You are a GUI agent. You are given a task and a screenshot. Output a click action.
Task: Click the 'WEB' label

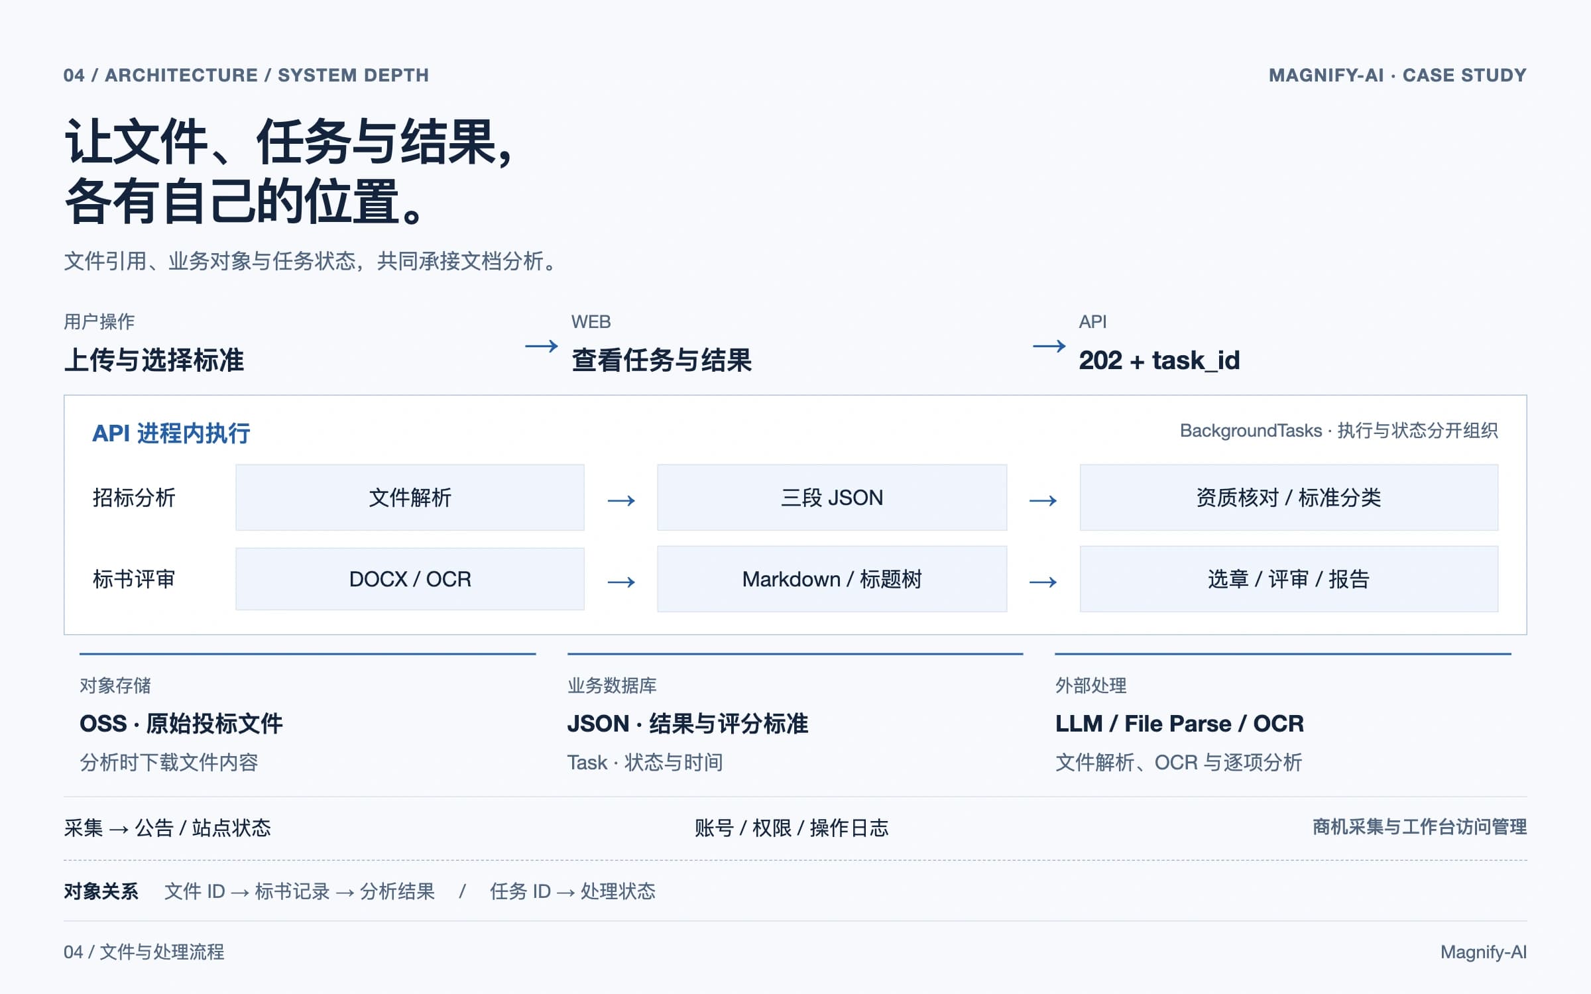(x=591, y=322)
